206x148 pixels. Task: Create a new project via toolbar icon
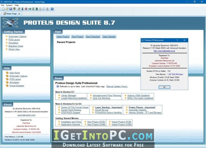pos(3,9)
